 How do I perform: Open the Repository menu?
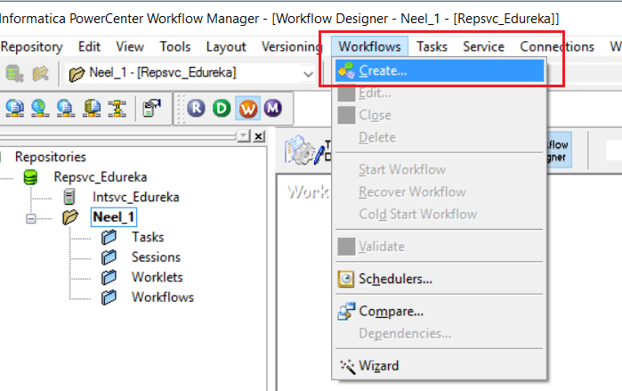point(32,47)
